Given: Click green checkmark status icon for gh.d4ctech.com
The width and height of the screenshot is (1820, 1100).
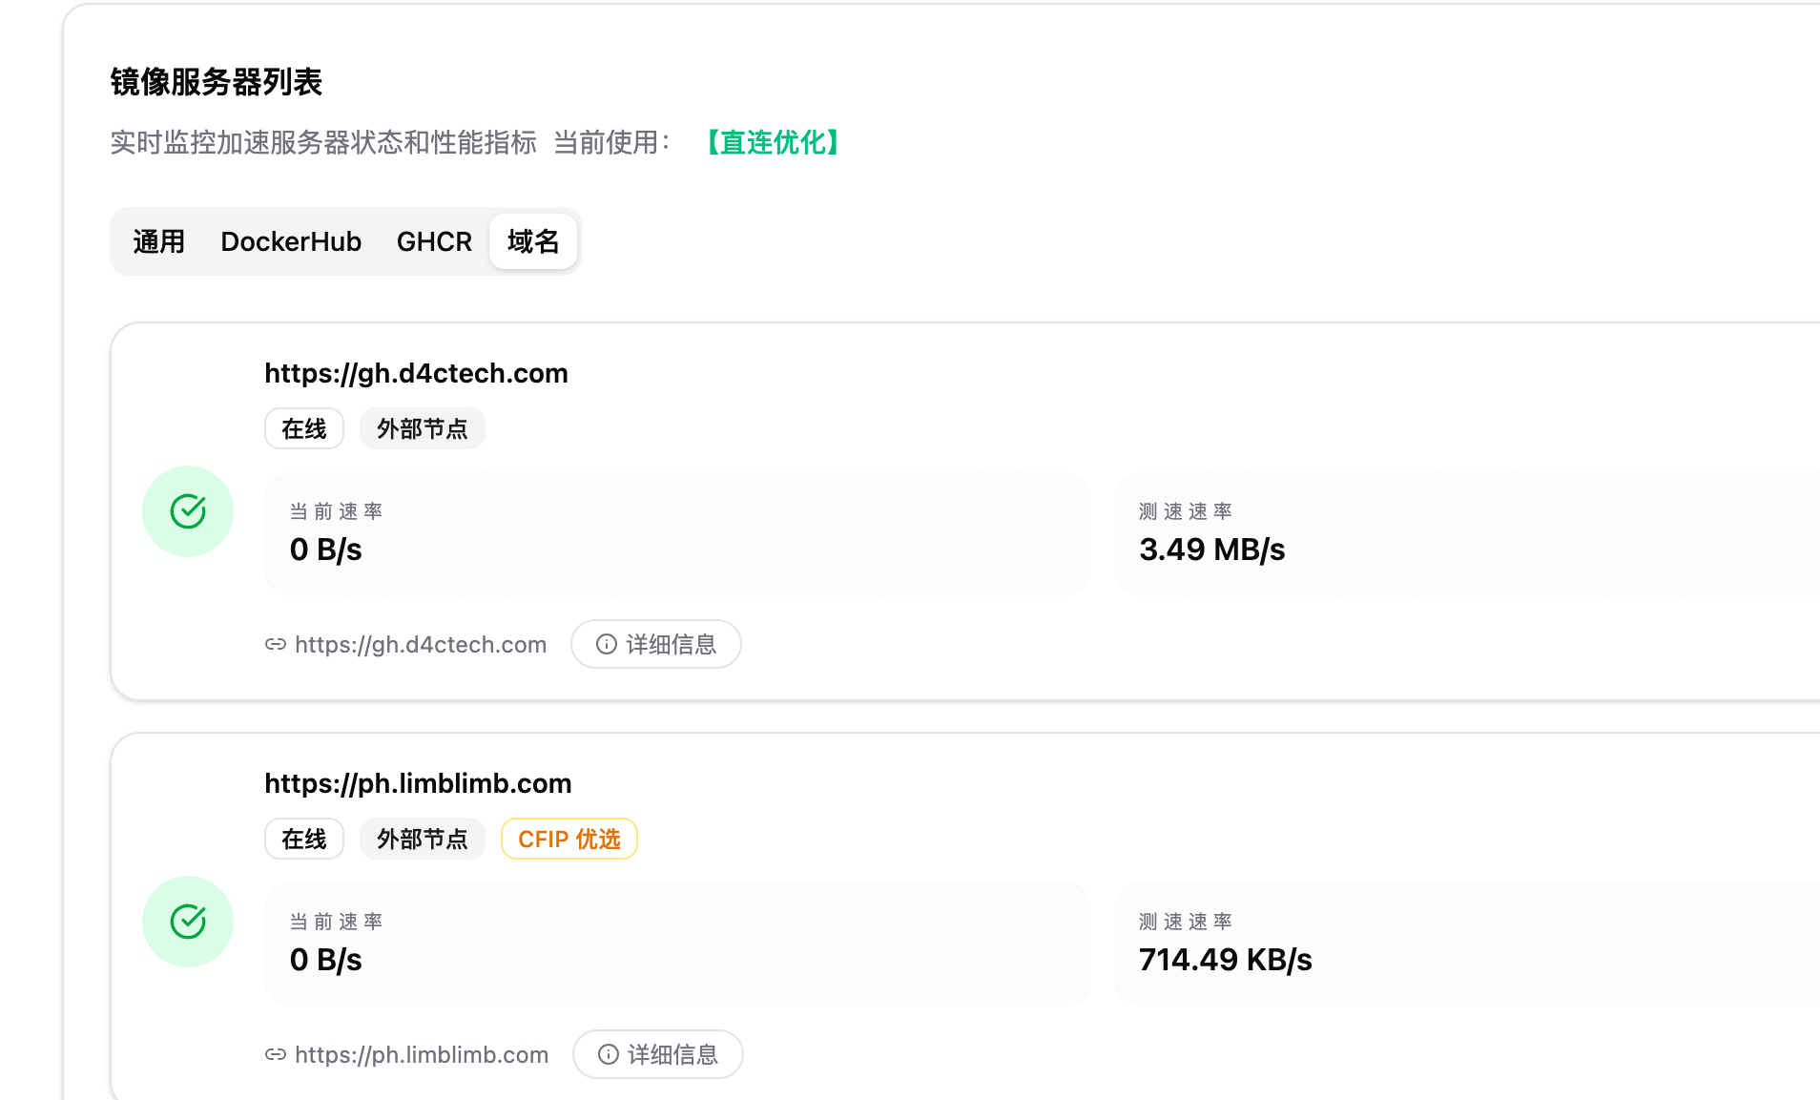Looking at the screenshot, I should (188, 511).
